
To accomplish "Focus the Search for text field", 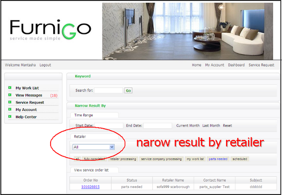I will [x=109, y=90].
